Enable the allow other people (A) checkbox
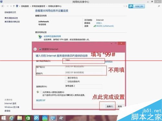The image size is (162, 121). click(x=41, y=92)
